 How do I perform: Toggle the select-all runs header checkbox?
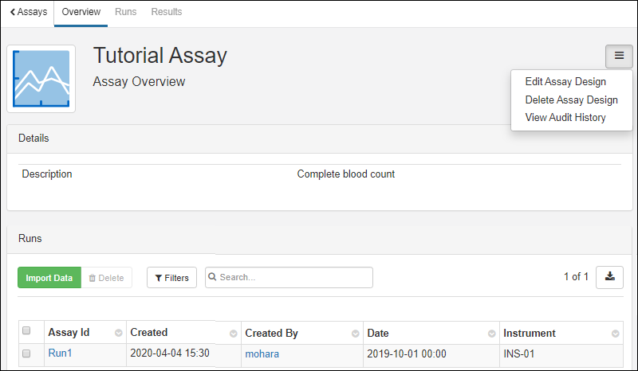[26, 331]
